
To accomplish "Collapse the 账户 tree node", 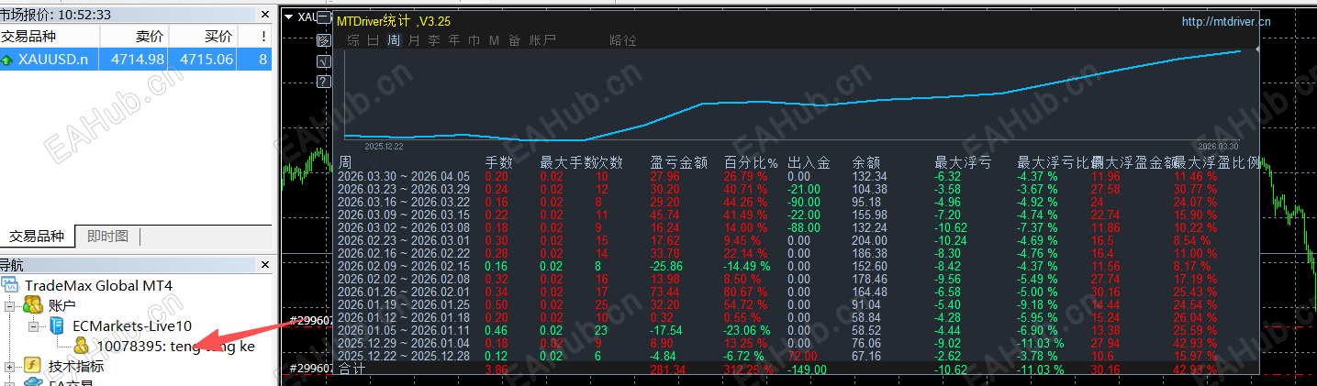I will (x=10, y=306).
